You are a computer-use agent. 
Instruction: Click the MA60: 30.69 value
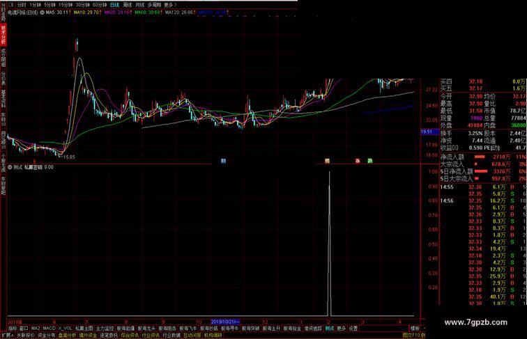[x=148, y=13]
